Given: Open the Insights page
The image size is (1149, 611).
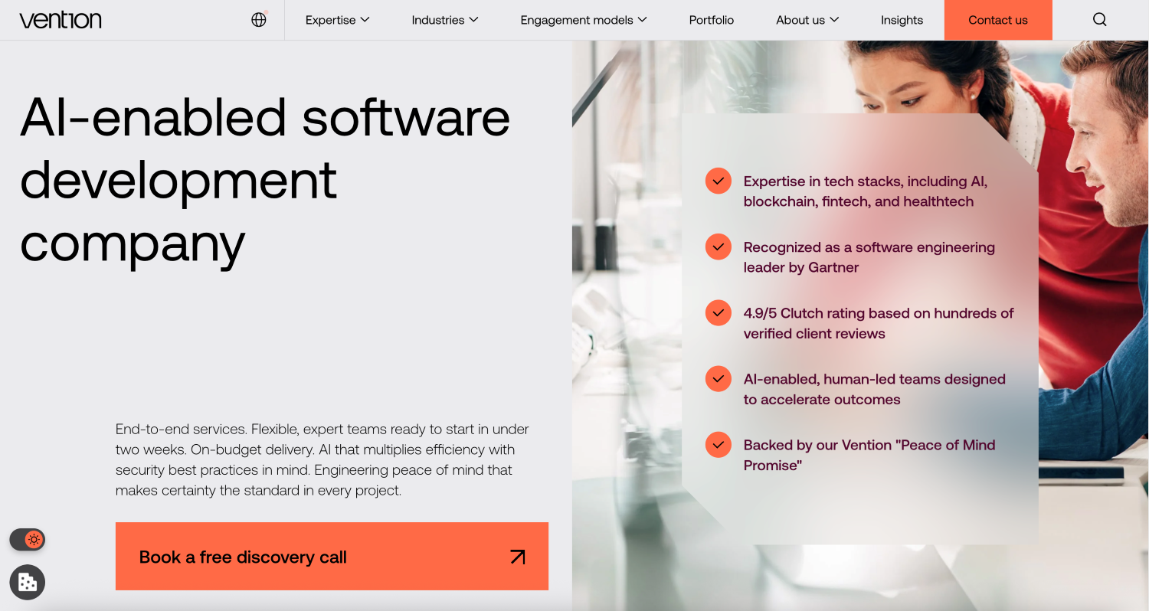Looking at the screenshot, I should 902,20.
